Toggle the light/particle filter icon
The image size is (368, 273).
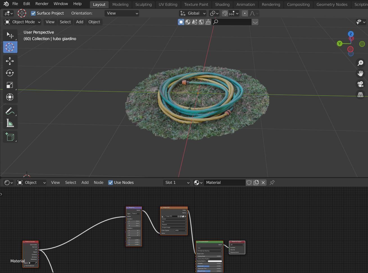pyautogui.click(x=194, y=22)
